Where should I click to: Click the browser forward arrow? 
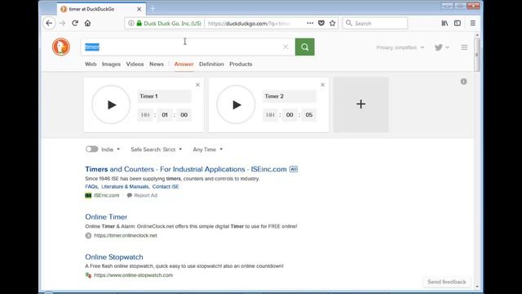click(62, 24)
